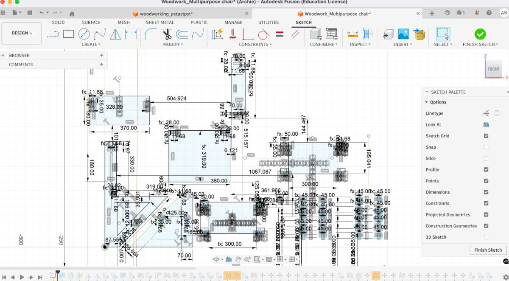Click the 504.924 dimension value
This screenshot has height=281, width=509.
(x=177, y=98)
